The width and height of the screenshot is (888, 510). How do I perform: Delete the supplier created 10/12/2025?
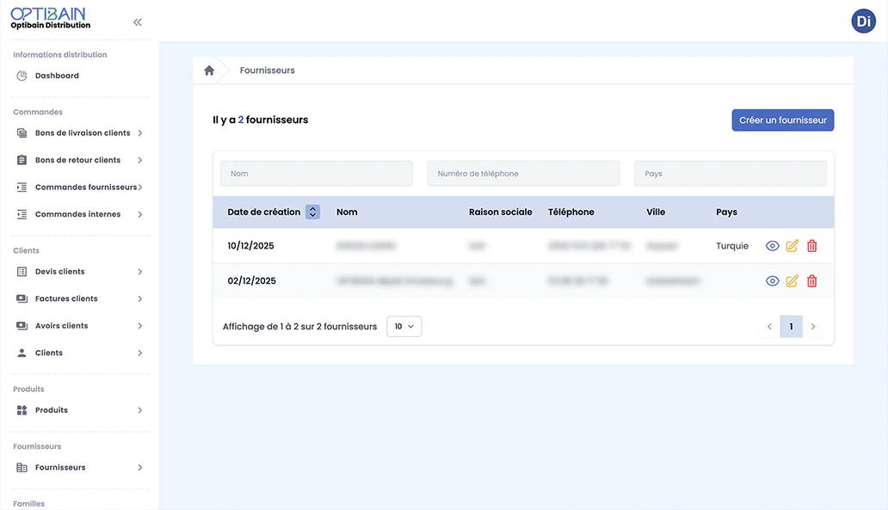click(811, 246)
